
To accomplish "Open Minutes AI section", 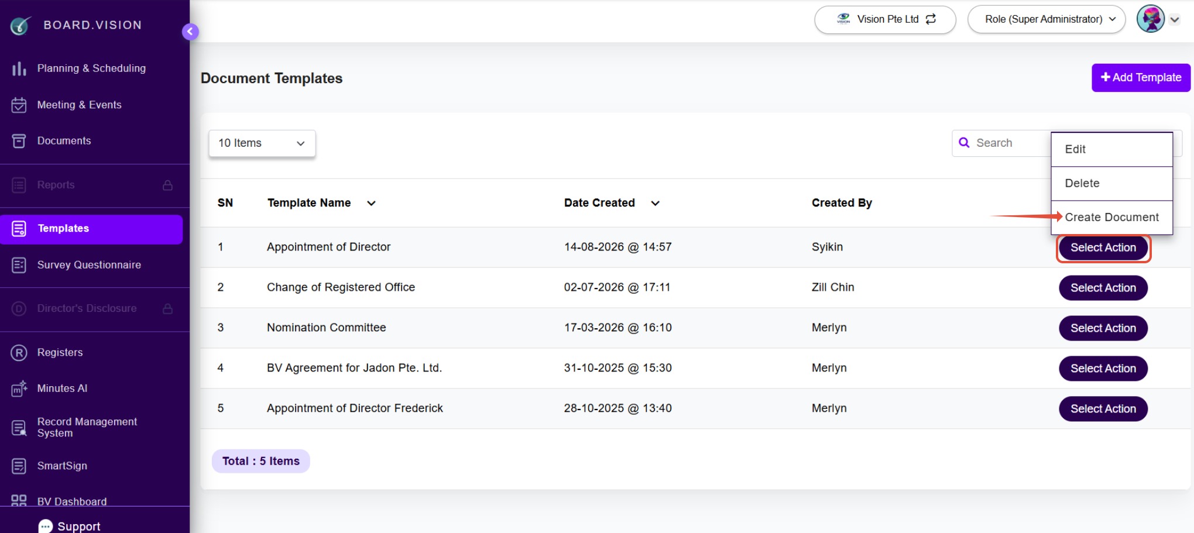I will coord(62,388).
